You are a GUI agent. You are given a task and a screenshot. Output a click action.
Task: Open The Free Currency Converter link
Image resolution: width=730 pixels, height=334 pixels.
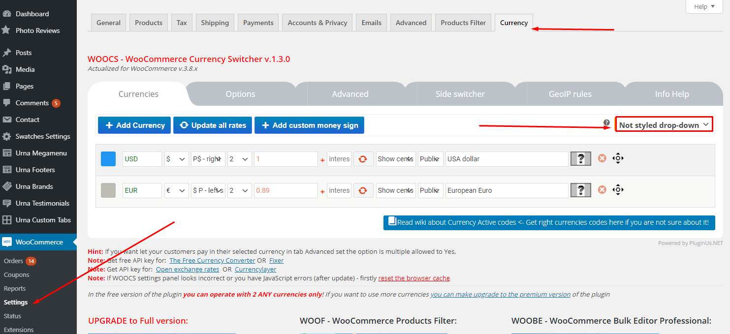pyautogui.click(x=212, y=260)
